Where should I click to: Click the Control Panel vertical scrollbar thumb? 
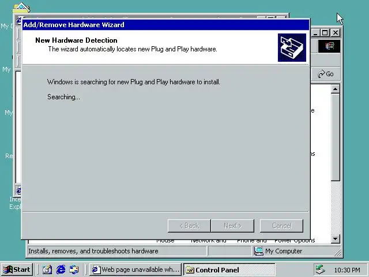click(x=335, y=137)
